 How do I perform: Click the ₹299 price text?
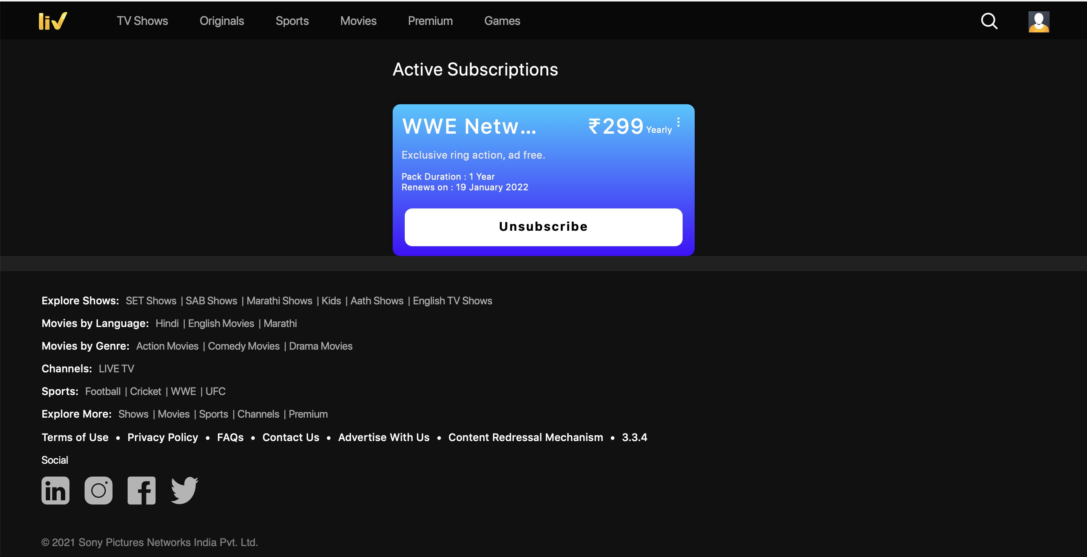[616, 126]
